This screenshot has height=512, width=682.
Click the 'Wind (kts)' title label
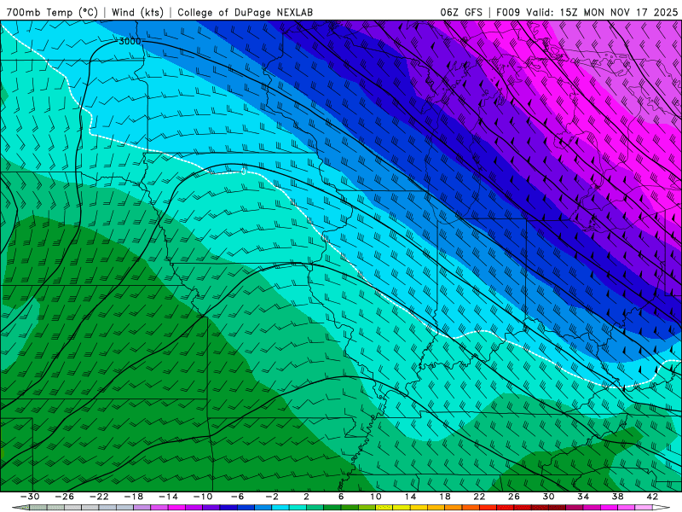tap(138, 13)
